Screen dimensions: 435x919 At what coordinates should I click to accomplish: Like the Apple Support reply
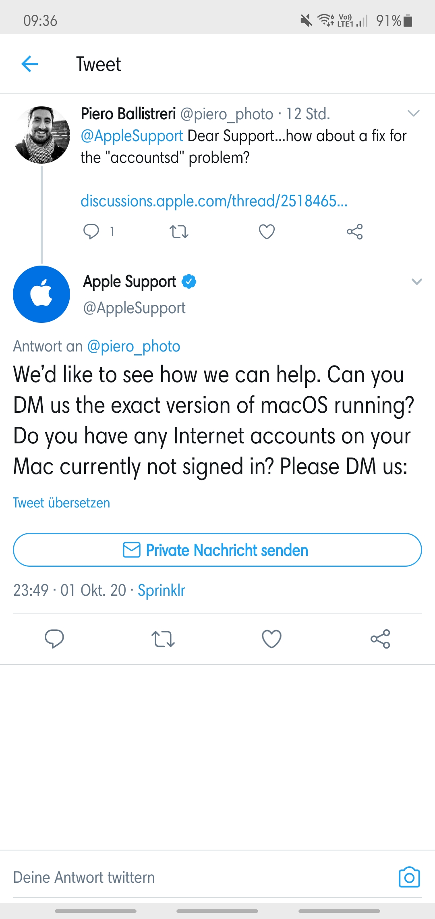(271, 639)
